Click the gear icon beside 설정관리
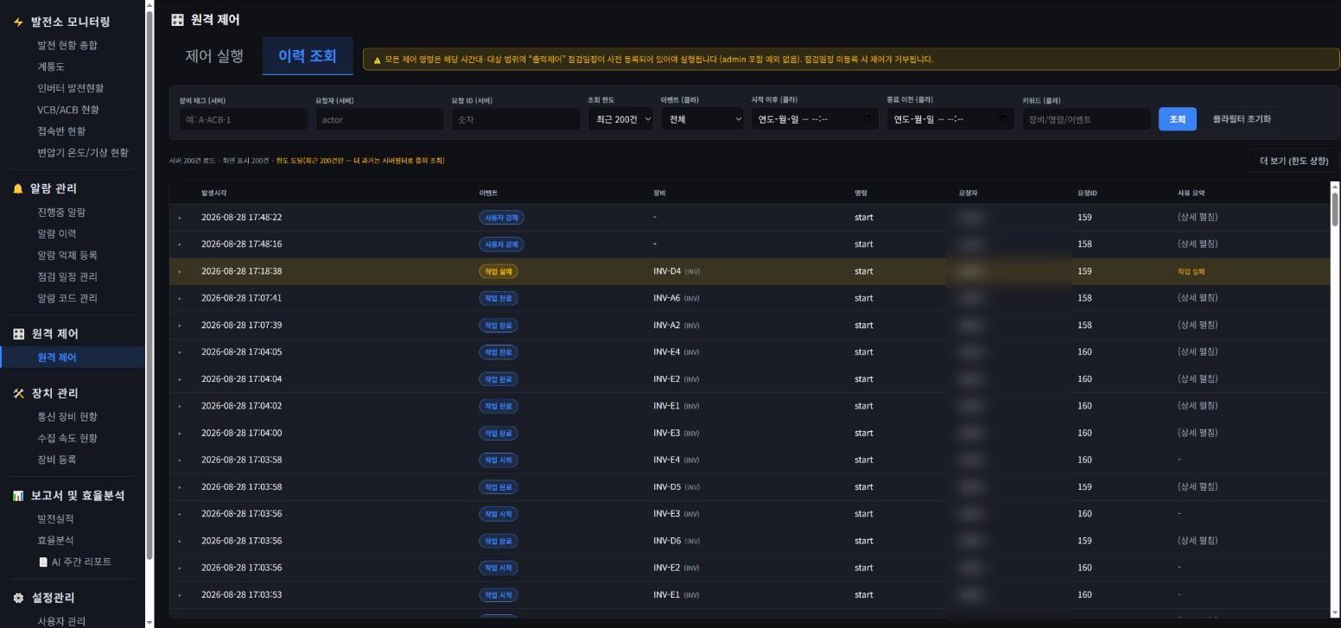 pos(18,598)
